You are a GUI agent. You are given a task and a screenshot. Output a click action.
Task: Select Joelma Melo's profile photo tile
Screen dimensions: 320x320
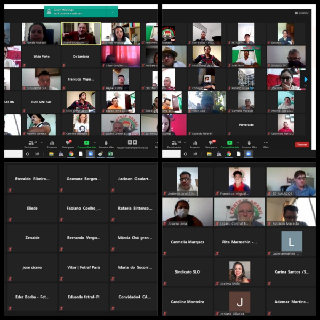(x=239, y=272)
